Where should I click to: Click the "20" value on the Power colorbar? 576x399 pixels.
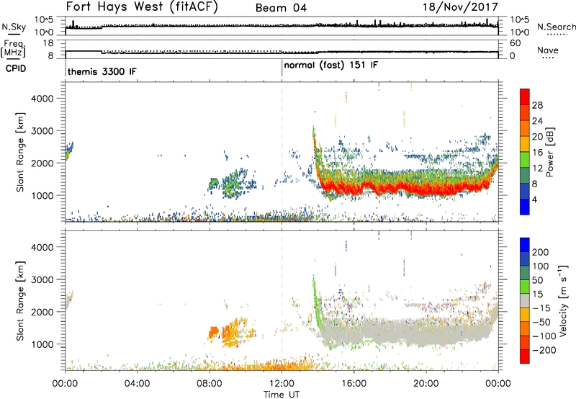(x=537, y=137)
